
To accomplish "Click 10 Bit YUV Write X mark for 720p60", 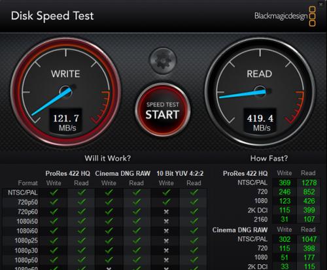I will click(166, 212).
